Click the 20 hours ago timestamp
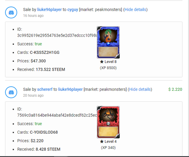Image resolution: width=189 pixels, height=157 pixels. click(33, 96)
